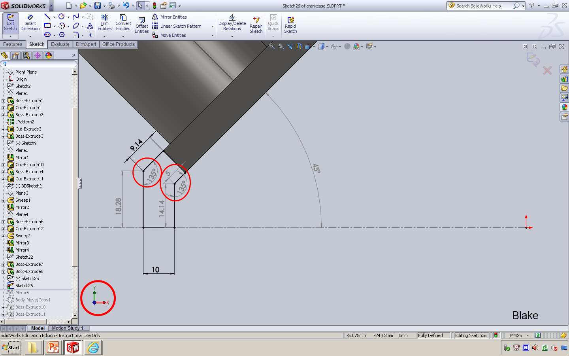The height and width of the screenshot is (356, 569).
Task: Open Internet Explorer from the taskbar
Action: click(x=93, y=348)
